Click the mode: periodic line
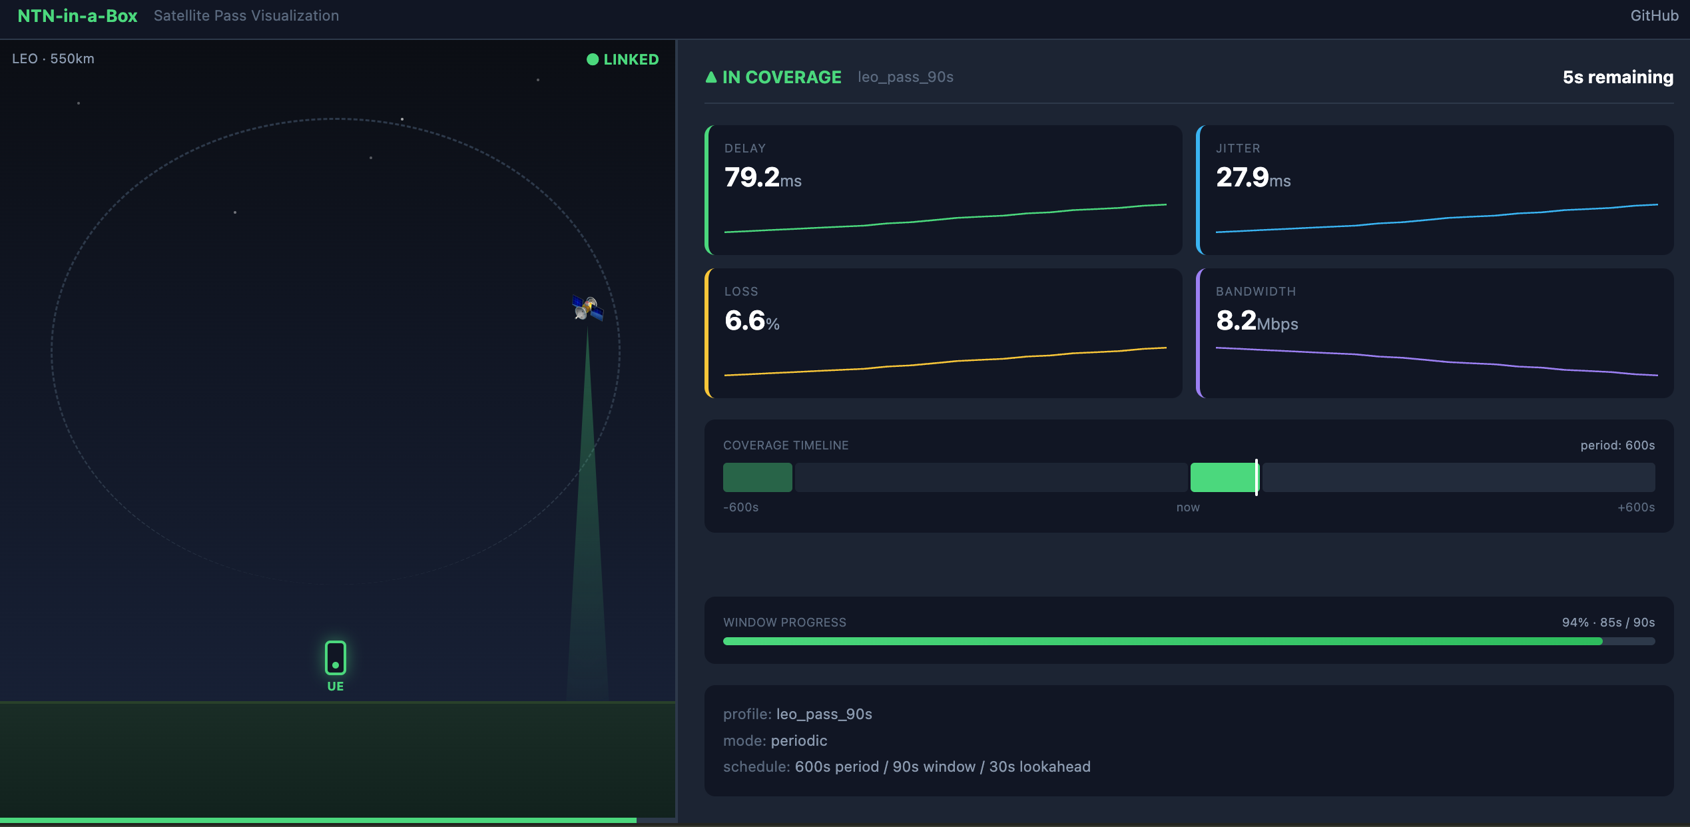Viewport: 1690px width, 827px height. [x=775, y=740]
